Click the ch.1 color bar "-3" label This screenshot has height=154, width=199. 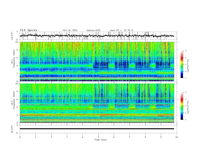click(x=185, y=51)
